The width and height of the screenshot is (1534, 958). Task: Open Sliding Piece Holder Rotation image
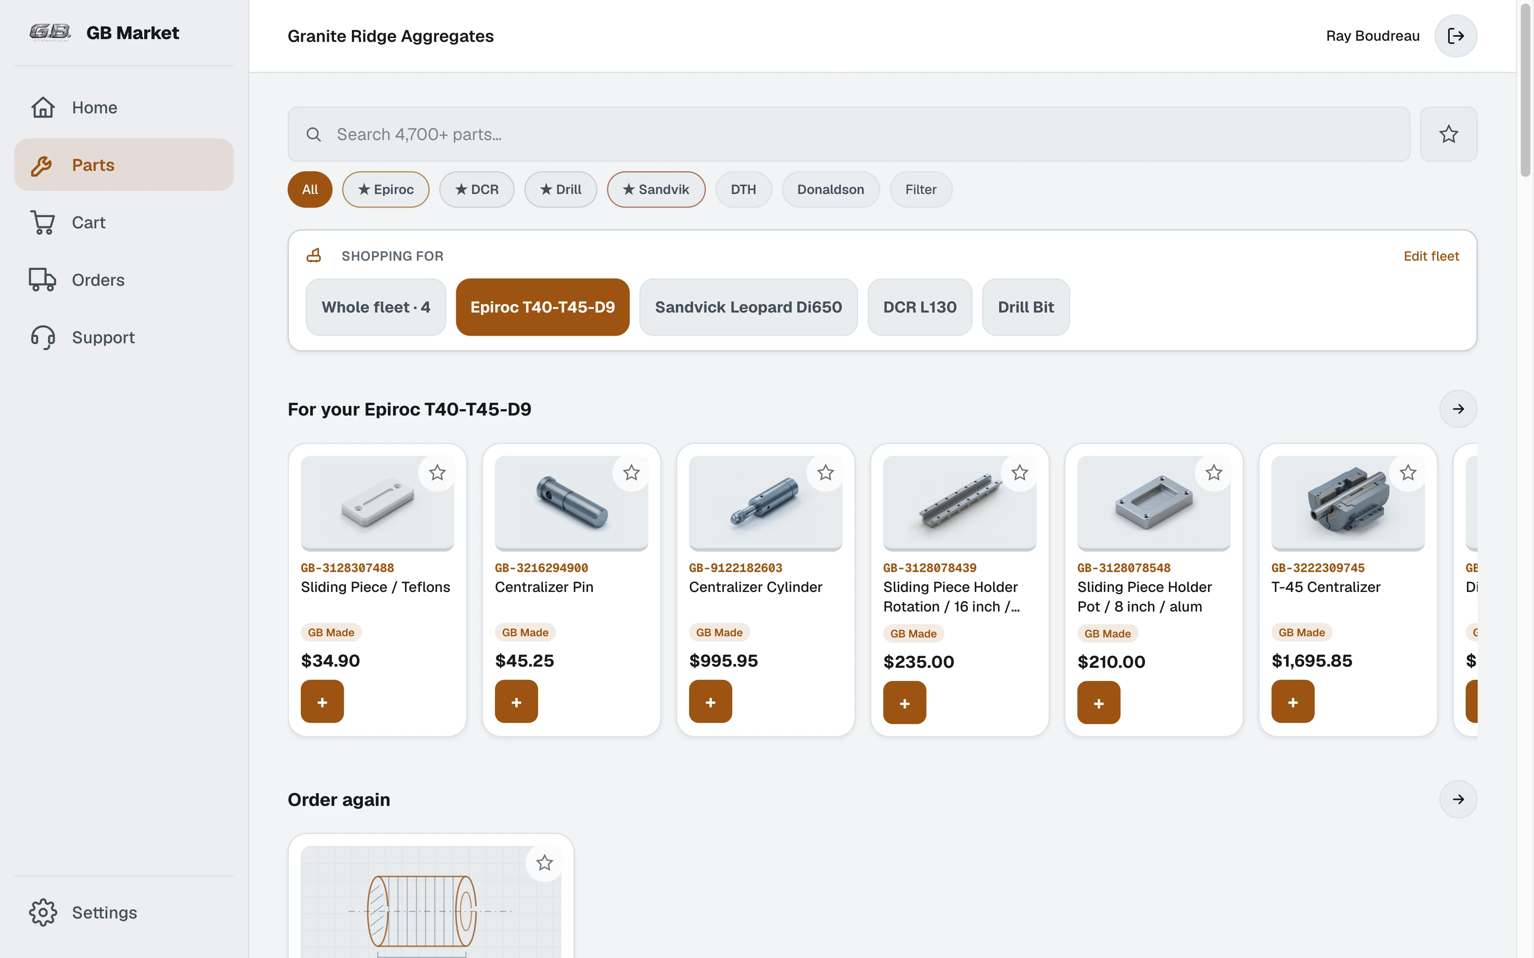pos(960,504)
